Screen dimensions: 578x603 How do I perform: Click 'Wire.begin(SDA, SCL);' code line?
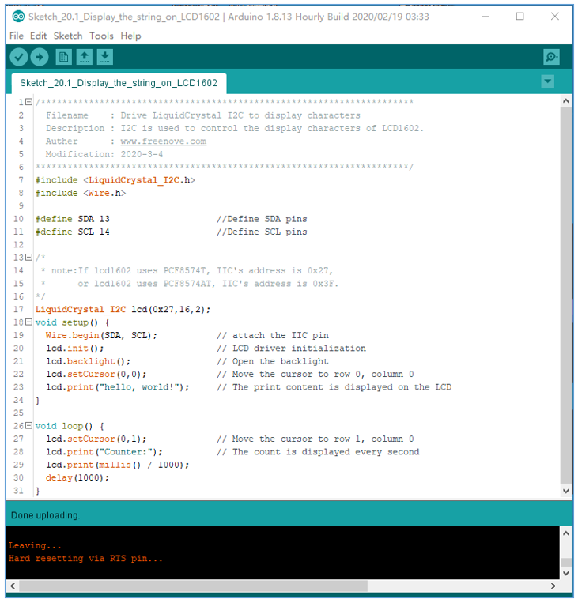pyautogui.click(x=101, y=335)
